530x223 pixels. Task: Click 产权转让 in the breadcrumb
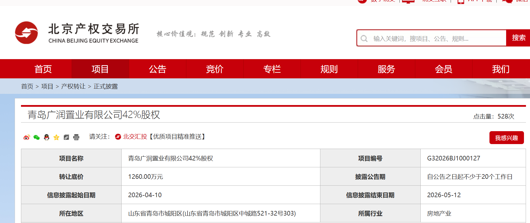(73, 86)
